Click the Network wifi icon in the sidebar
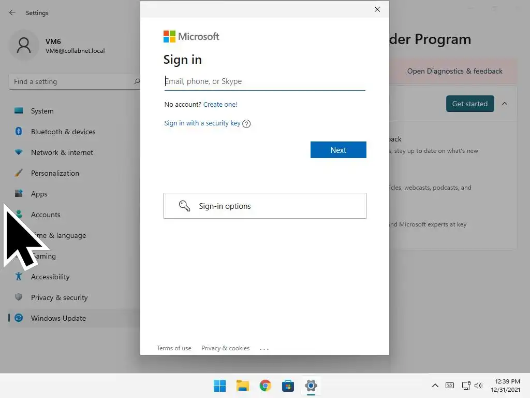Image resolution: width=530 pixels, height=398 pixels. click(x=19, y=152)
